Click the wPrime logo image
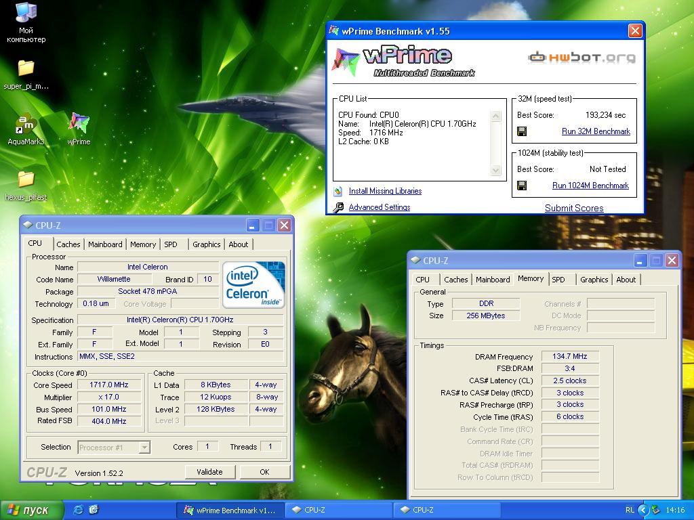The image size is (694, 520). pyautogui.click(x=404, y=61)
